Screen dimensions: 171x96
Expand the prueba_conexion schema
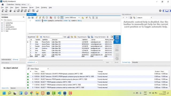(x=2, y=29)
